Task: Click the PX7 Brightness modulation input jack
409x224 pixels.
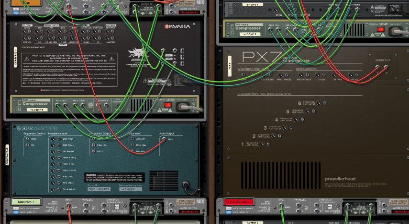Action: pos(307,75)
